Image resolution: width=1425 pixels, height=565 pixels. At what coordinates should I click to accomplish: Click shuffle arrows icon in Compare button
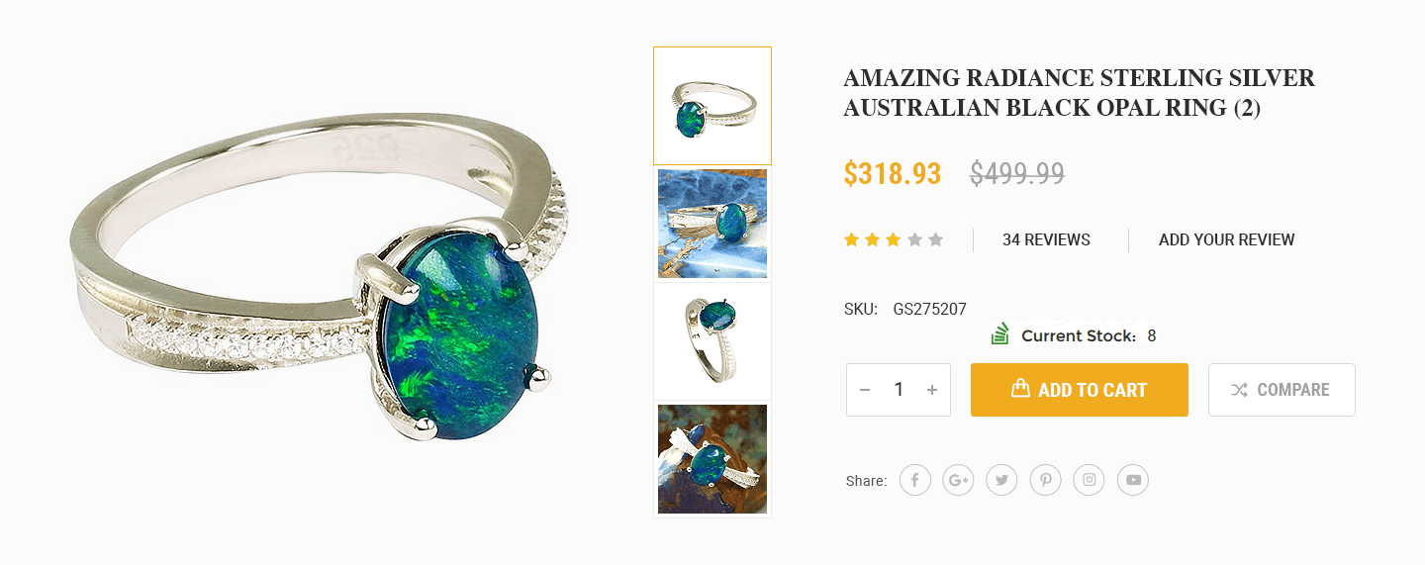coord(1239,390)
